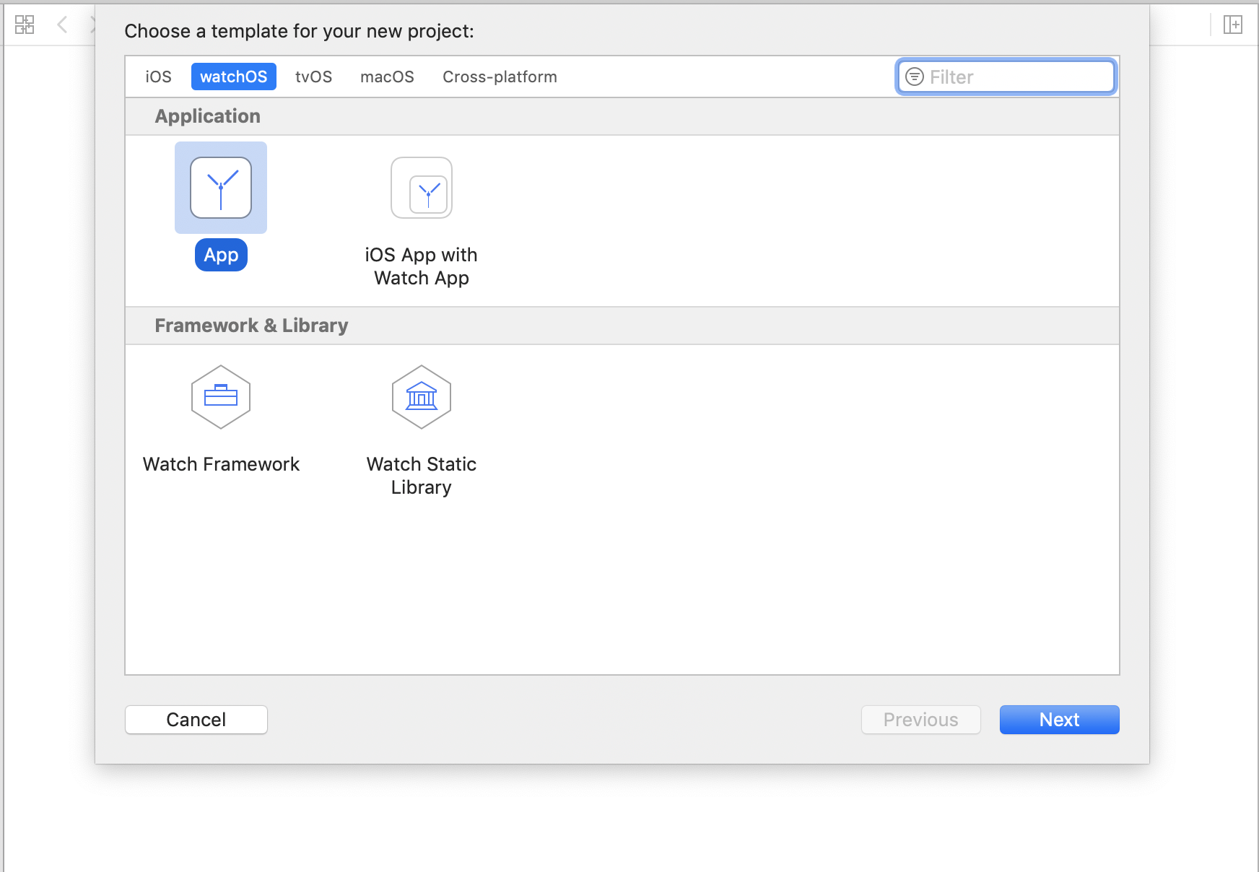Click the Previous button
Screen dimensions: 1259x872
(921, 720)
